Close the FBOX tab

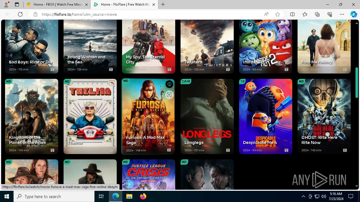click(x=86, y=4)
